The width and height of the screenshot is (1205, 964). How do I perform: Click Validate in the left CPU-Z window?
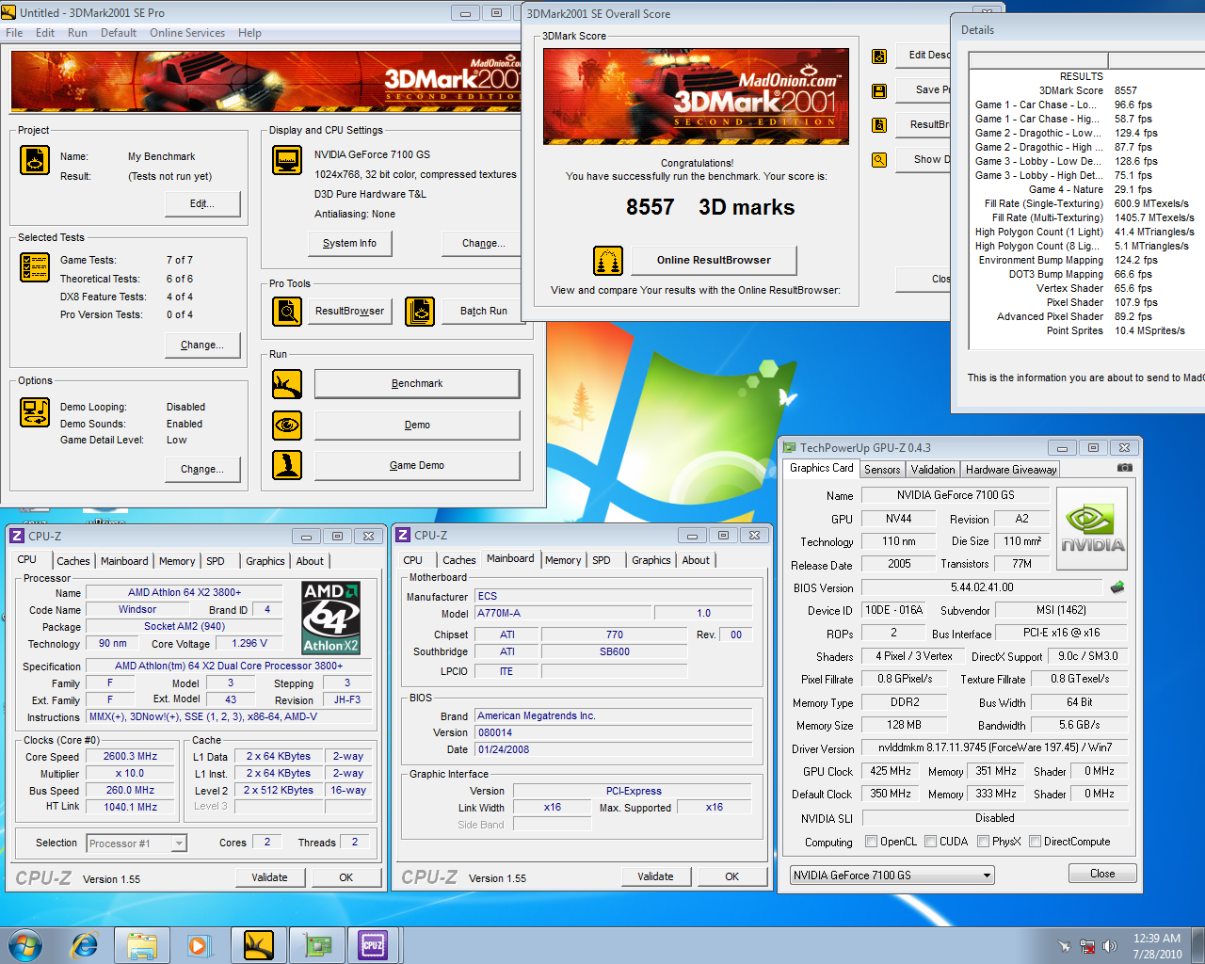coord(269,877)
